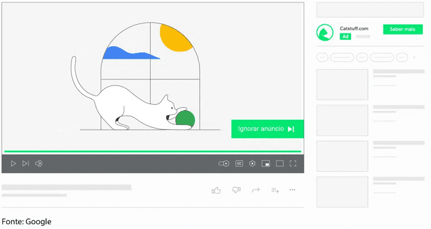Image resolution: width=431 pixels, height=229 pixels.
Task: Toggle the autoplay switch in the player bar
Action: tap(224, 164)
